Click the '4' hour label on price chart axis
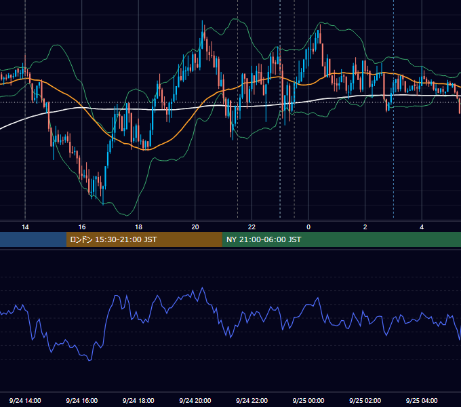This screenshot has height=407, width=461. 422,227
